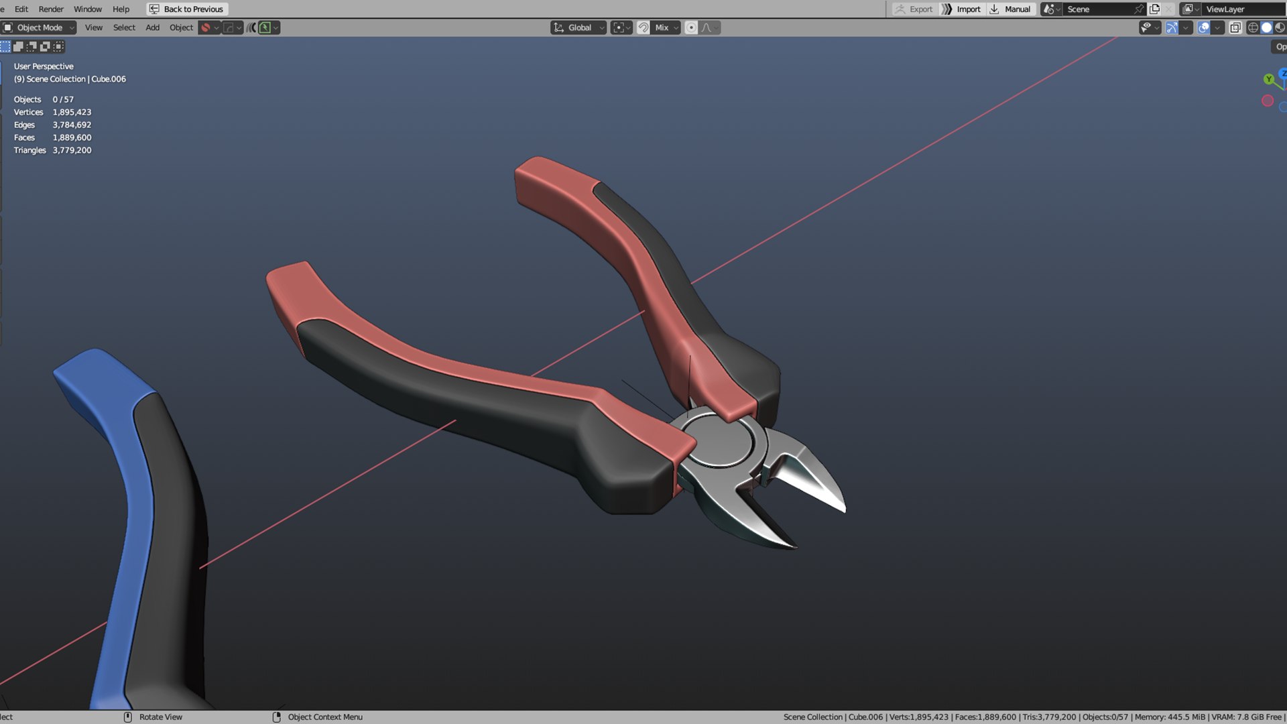Click the green Y axis on navigation gizmo
This screenshot has width=1287, height=724.
(1268, 79)
